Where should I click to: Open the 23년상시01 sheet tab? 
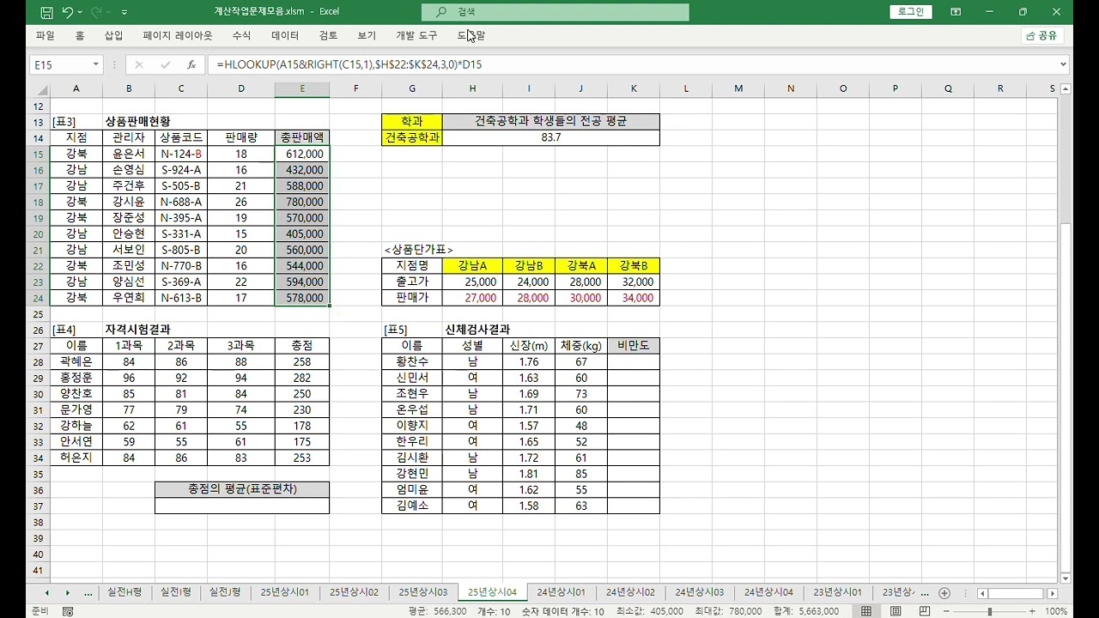coord(838,593)
